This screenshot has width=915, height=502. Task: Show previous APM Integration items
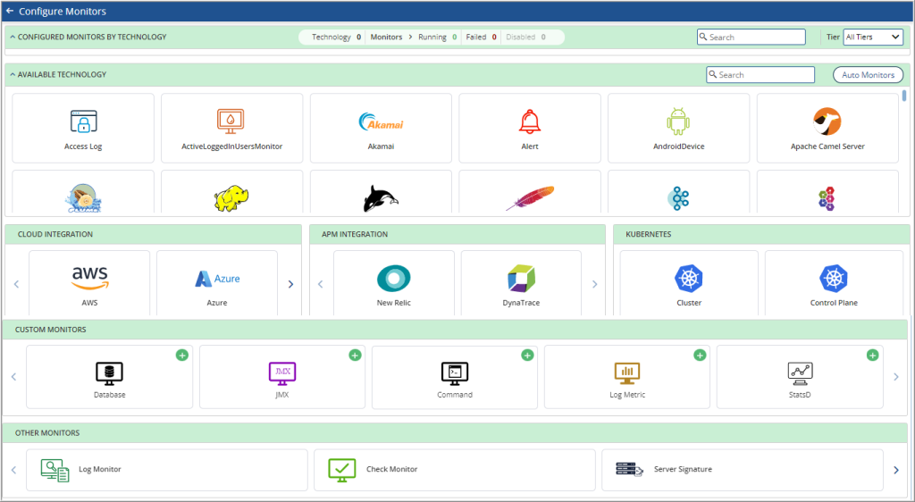click(321, 284)
